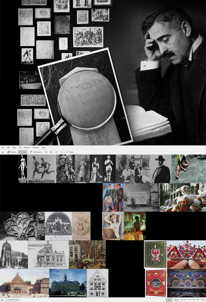
Task: Toggle the Fit zoom button
Action: pos(169,300)
